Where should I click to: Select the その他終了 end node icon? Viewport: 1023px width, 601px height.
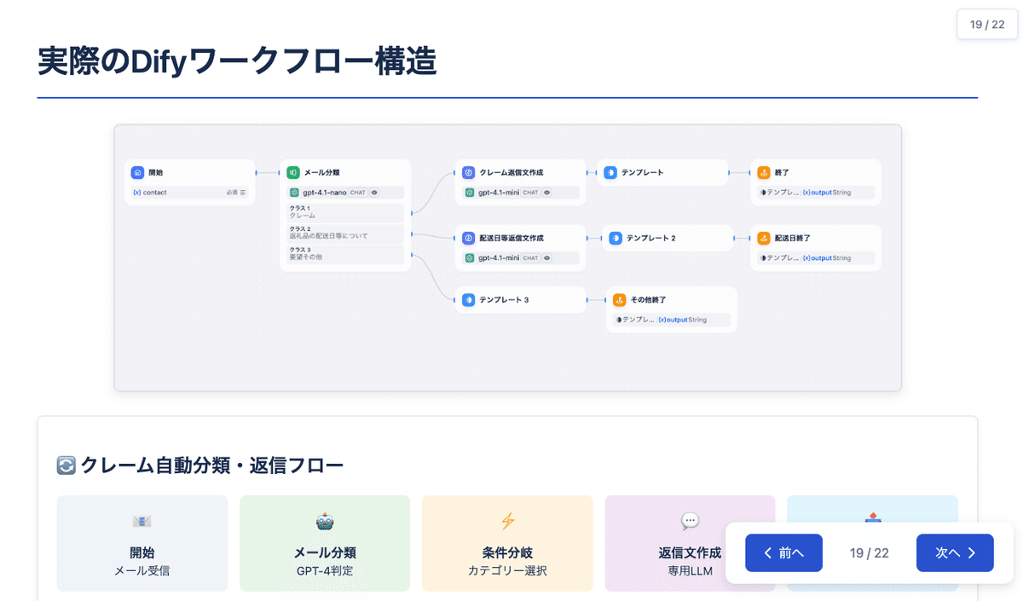tap(619, 300)
